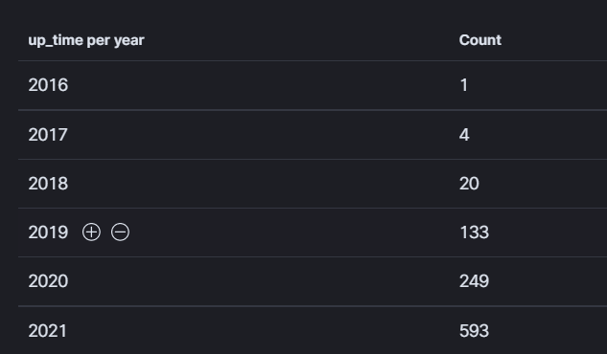Click the count value 593 for 2021
Image resolution: width=607 pixels, height=354 pixels.
click(x=475, y=331)
